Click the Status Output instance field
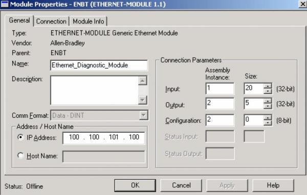The height and width of the screenshot is (195, 307). [220, 154]
